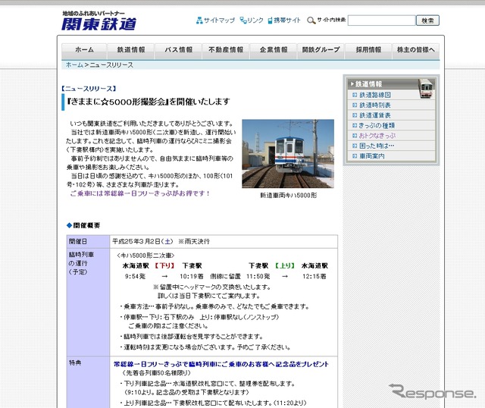Click the purple line ご乗車には常総線一日フリーきっぷがお得です！
Viewport: 485px width, 408px height.
(140, 193)
